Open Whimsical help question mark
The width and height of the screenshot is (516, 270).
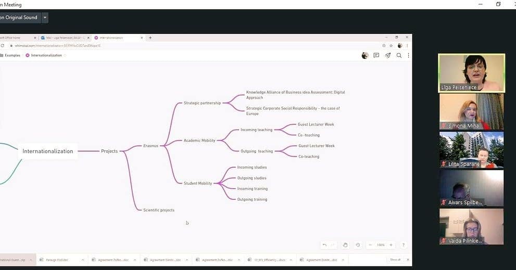pyautogui.click(x=403, y=245)
